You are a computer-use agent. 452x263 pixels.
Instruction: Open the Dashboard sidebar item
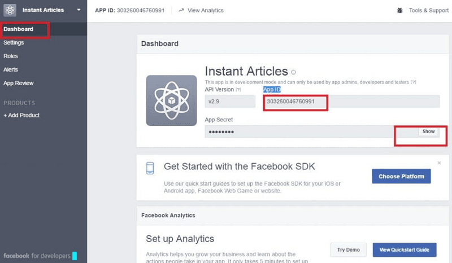tap(18, 29)
